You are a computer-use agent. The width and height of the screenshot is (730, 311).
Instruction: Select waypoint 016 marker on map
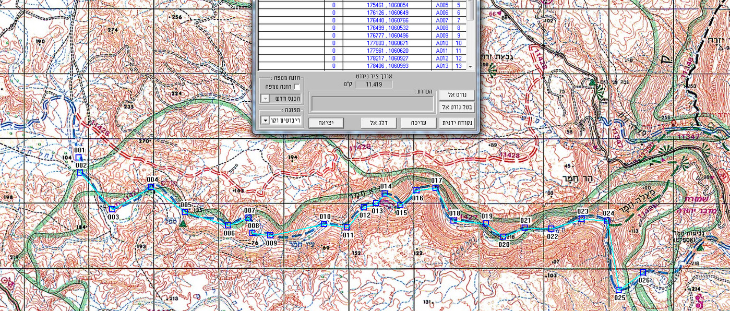pos(416,190)
